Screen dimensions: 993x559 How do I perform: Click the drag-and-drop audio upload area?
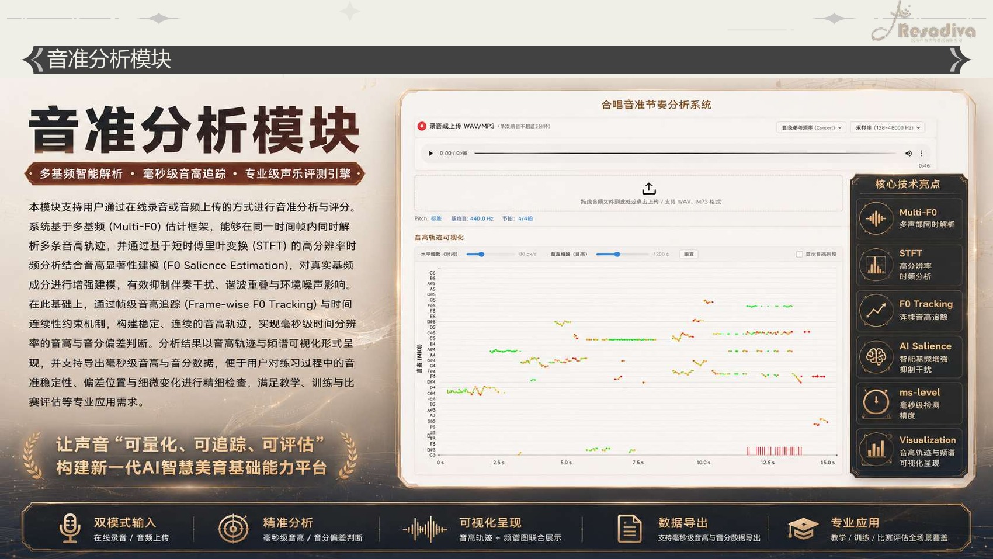[629, 193]
